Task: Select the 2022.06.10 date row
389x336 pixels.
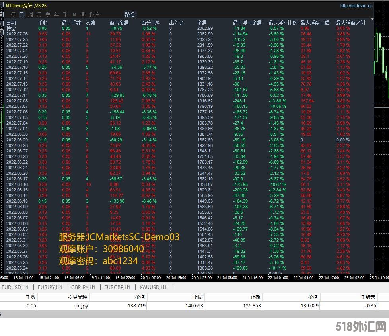Action: [x=17, y=201]
